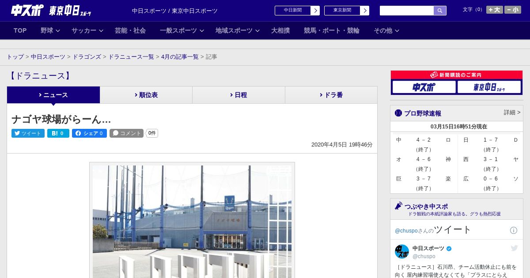Click the 中日スポーツ Twitter avatar
The image size is (530, 278).
pyautogui.click(x=402, y=252)
